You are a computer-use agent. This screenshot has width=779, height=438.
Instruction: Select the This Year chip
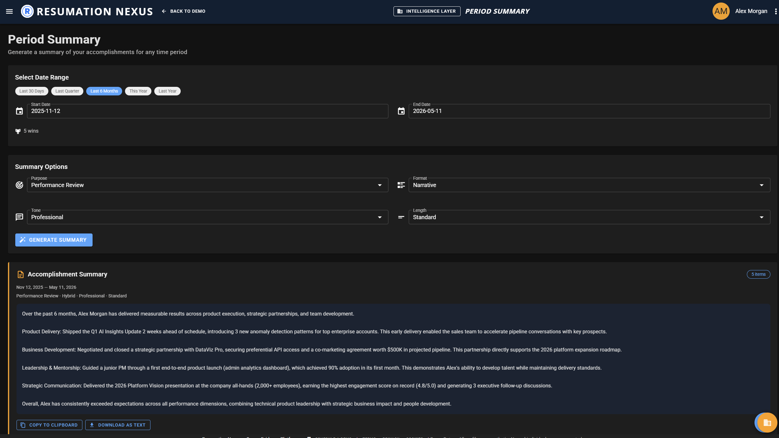click(x=138, y=91)
